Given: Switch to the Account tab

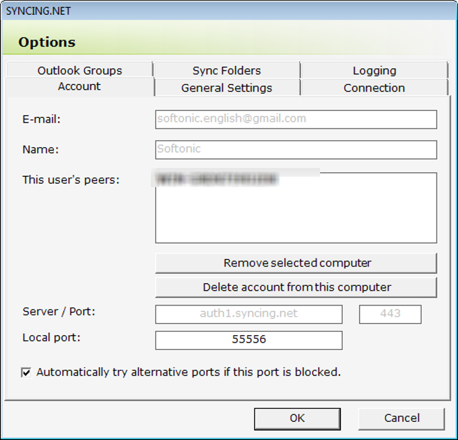Looking at the screenshot, I should tap(79, 87).
